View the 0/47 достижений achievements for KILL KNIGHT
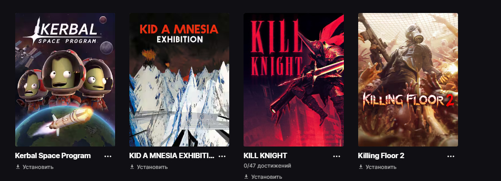This screenshot has height=181, width=501. (267, 166)
